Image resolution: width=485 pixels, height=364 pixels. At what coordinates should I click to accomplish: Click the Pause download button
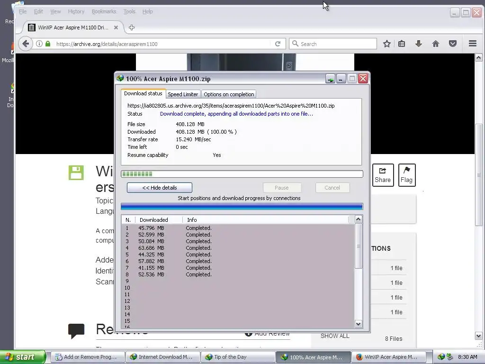281,188
